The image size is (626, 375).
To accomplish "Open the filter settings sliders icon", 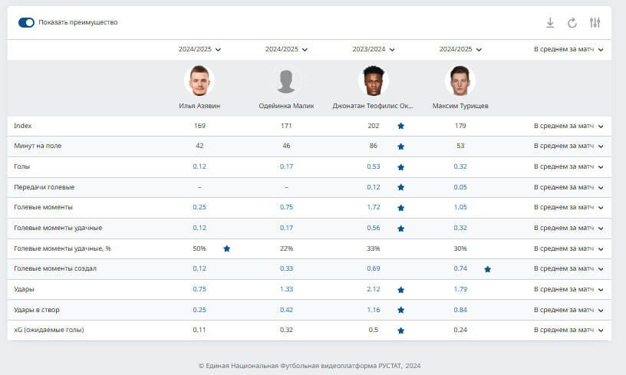I will coord(595,23).
